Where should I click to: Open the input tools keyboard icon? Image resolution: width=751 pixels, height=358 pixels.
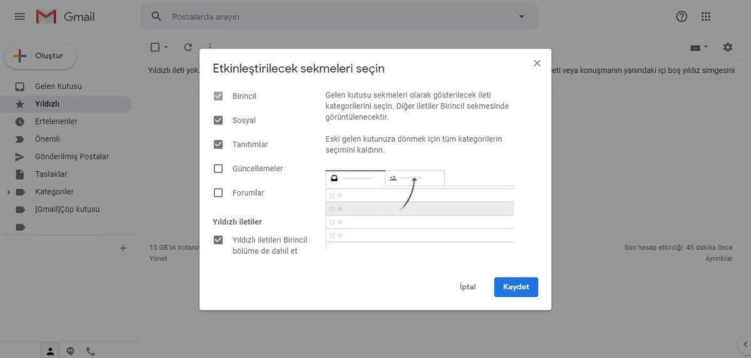[695, 47]
